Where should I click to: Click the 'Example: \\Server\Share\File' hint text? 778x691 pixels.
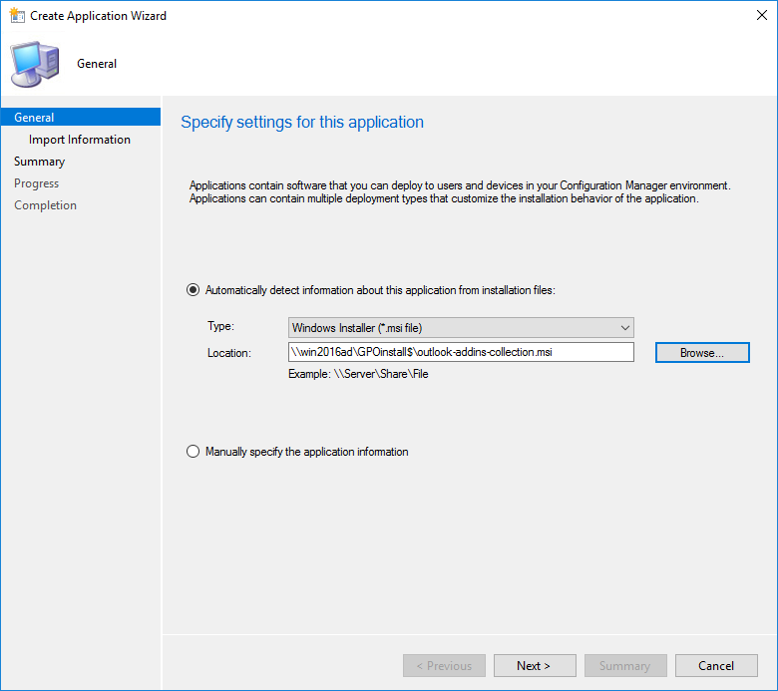(358, 374)
